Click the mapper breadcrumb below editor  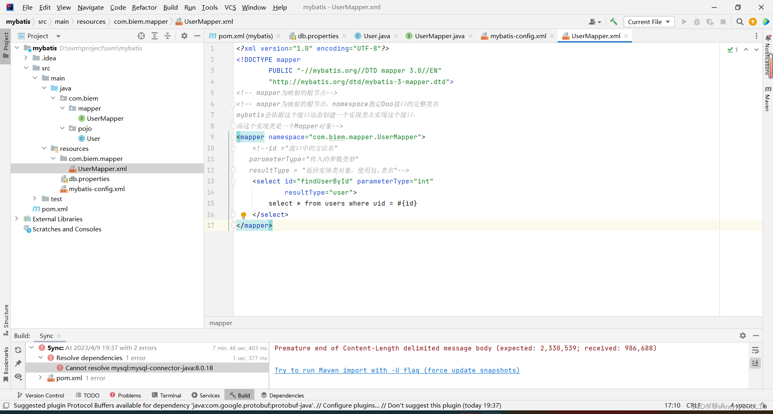click(221, 323)
